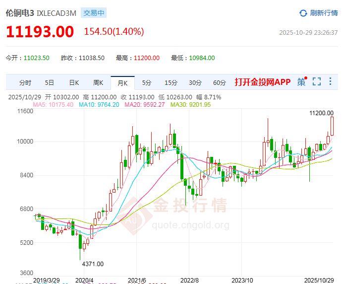Viewport: 342px width, 284px height.
Task: Click the 最高 value 11200.00 in red
Action: [147, 58]
